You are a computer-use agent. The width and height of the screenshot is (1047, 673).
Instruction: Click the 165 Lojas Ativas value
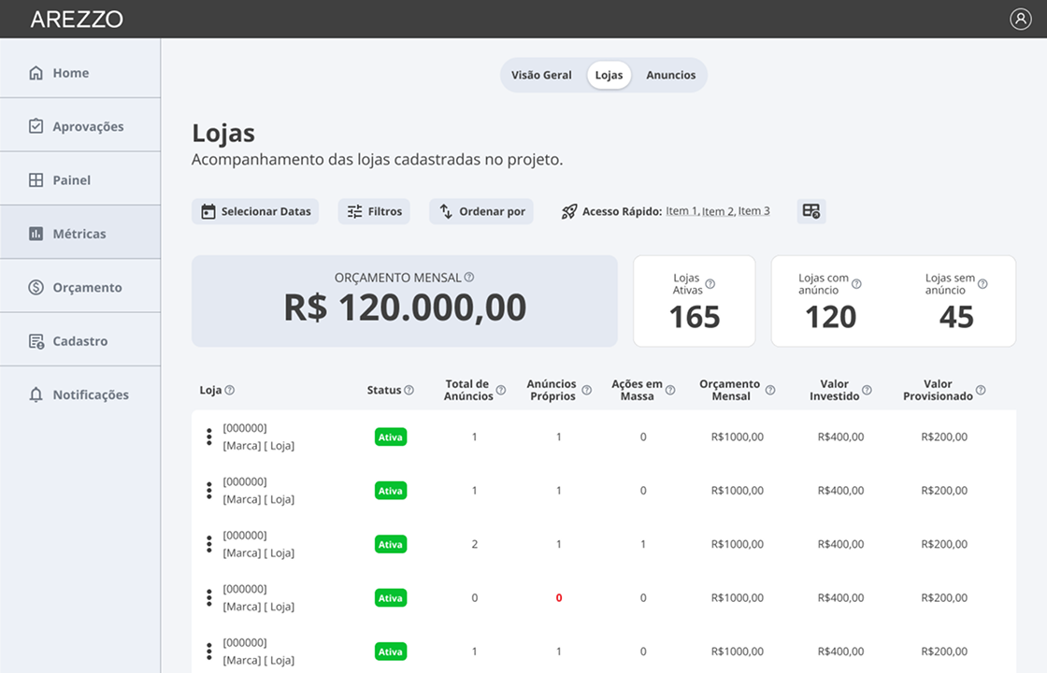695,317
